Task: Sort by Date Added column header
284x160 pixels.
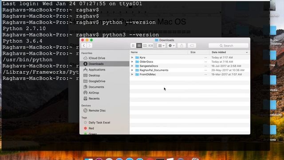Action: pyautogui.click(x=219, y=52)
